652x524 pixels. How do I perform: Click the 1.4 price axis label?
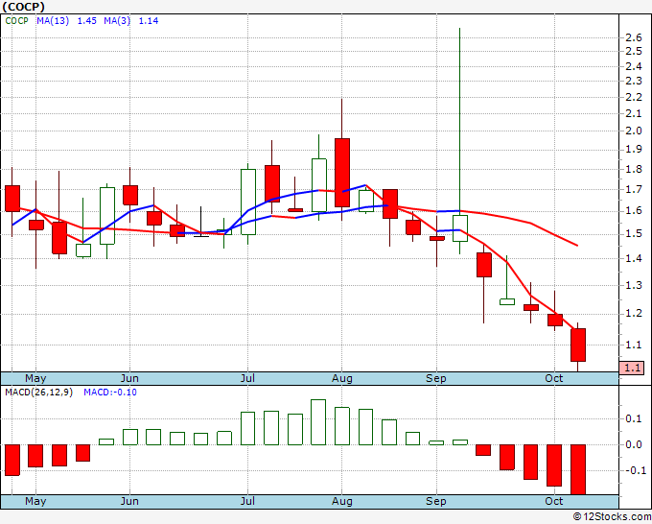pos(633,258)
